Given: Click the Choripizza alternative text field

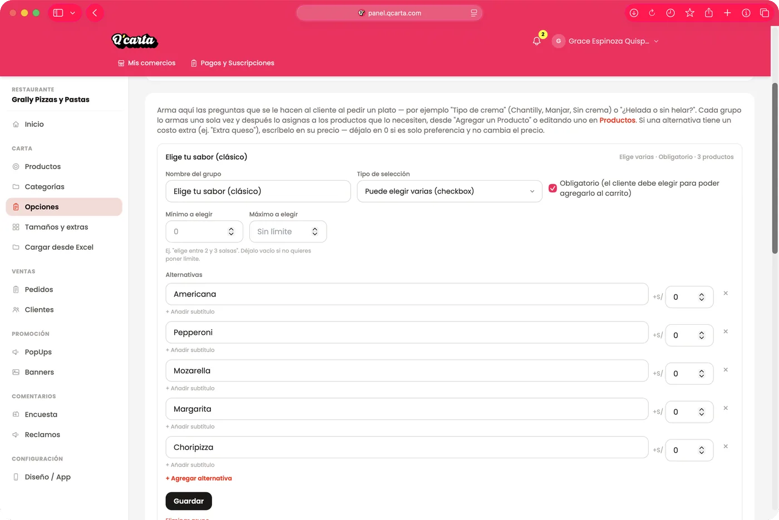Looking at the screenshot, I should [407, 447].
